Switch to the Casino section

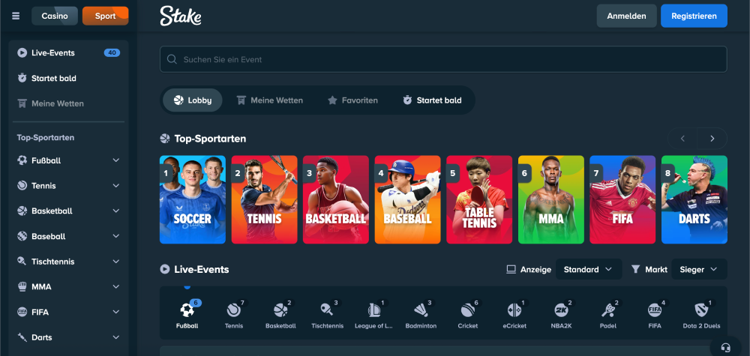pyautogui.click(x=55, y=16)
